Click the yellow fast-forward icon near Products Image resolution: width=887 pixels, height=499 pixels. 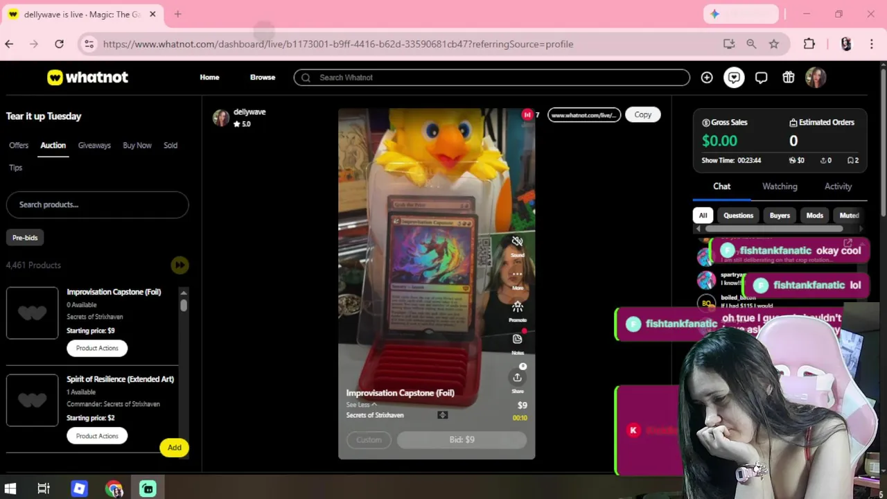pos(179,265)
